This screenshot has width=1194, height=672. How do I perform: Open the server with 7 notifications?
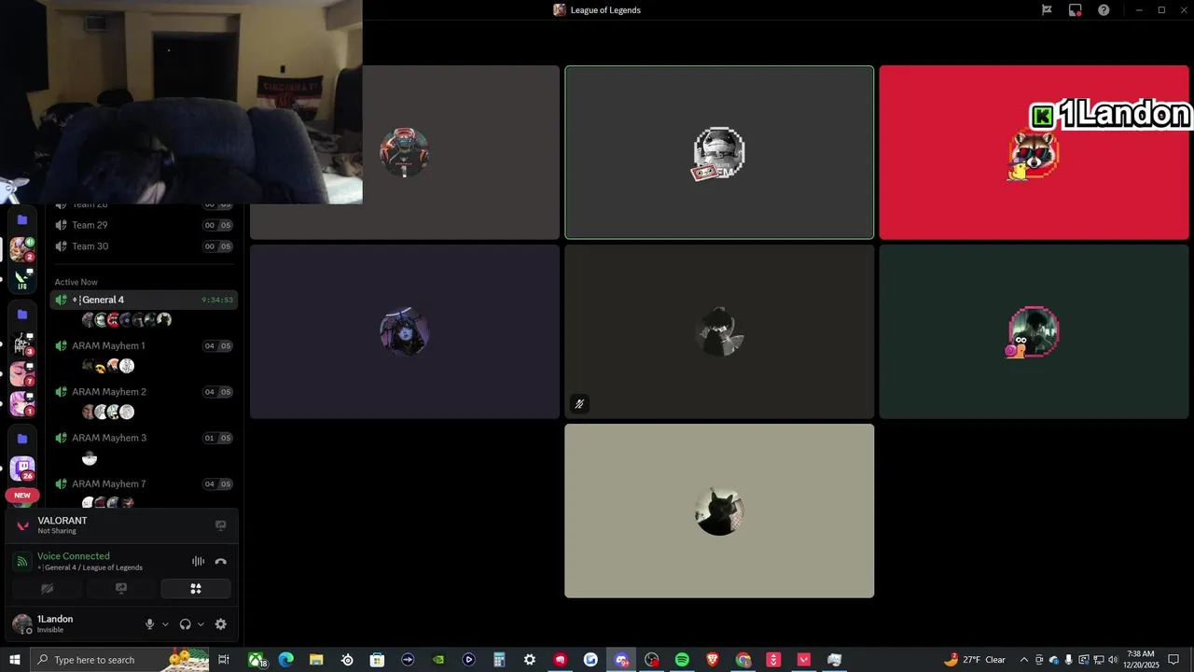coord(22,374)
